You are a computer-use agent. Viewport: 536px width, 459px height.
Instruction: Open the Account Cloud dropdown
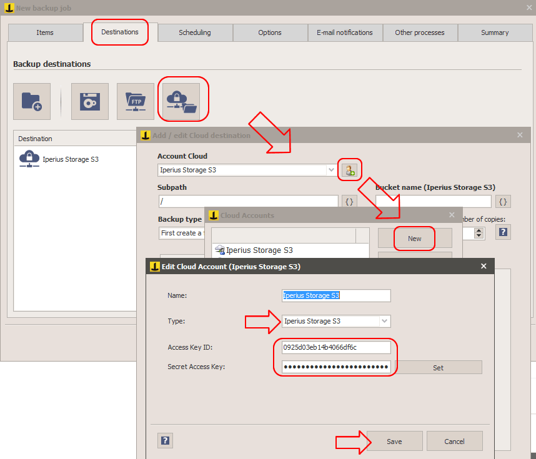[x=331, y=169]
